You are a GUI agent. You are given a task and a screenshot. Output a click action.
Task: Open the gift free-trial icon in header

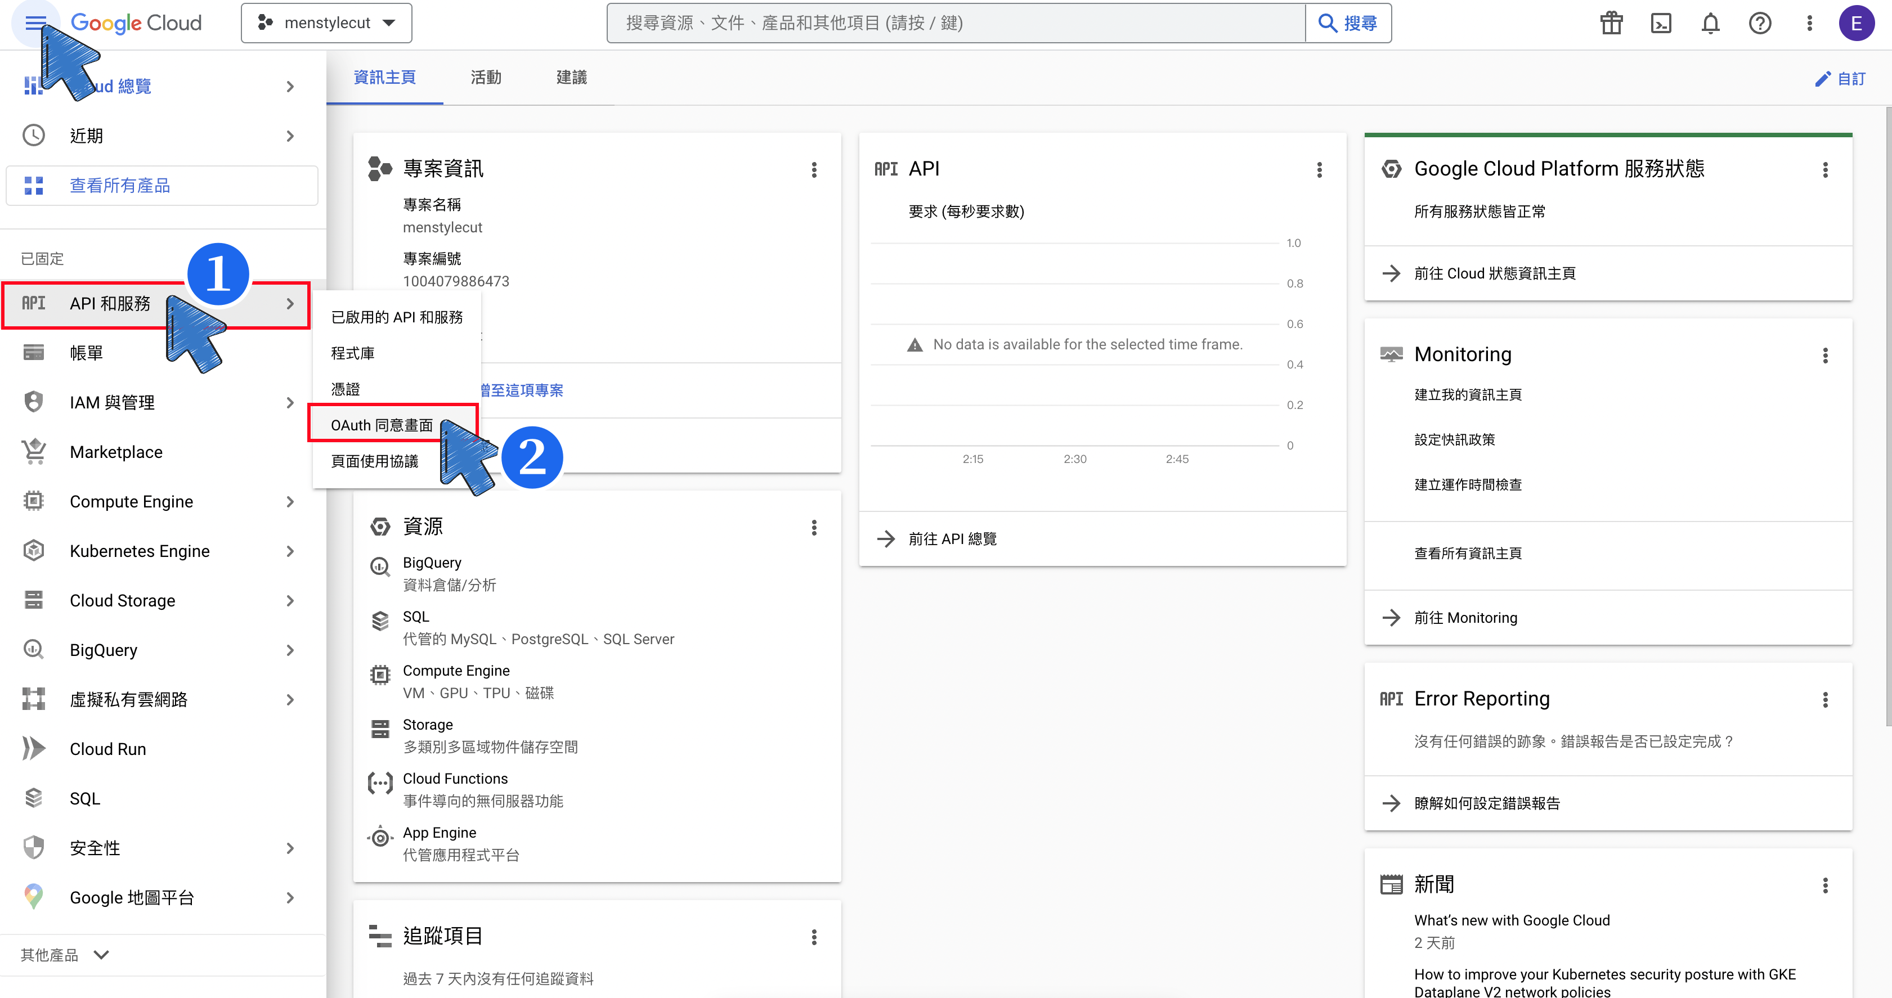click(1611, 24)
